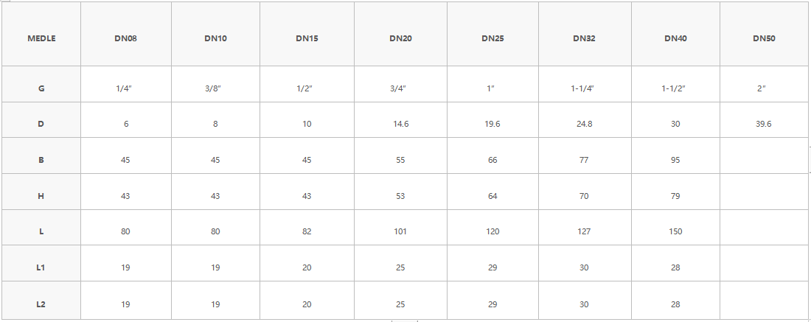Click the DN15 column header
This screenshot has width=811, height=322.
click(307, 38)
